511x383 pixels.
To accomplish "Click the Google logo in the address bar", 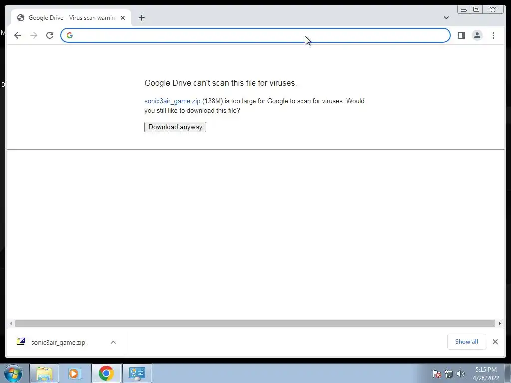I will pos(70,35).
